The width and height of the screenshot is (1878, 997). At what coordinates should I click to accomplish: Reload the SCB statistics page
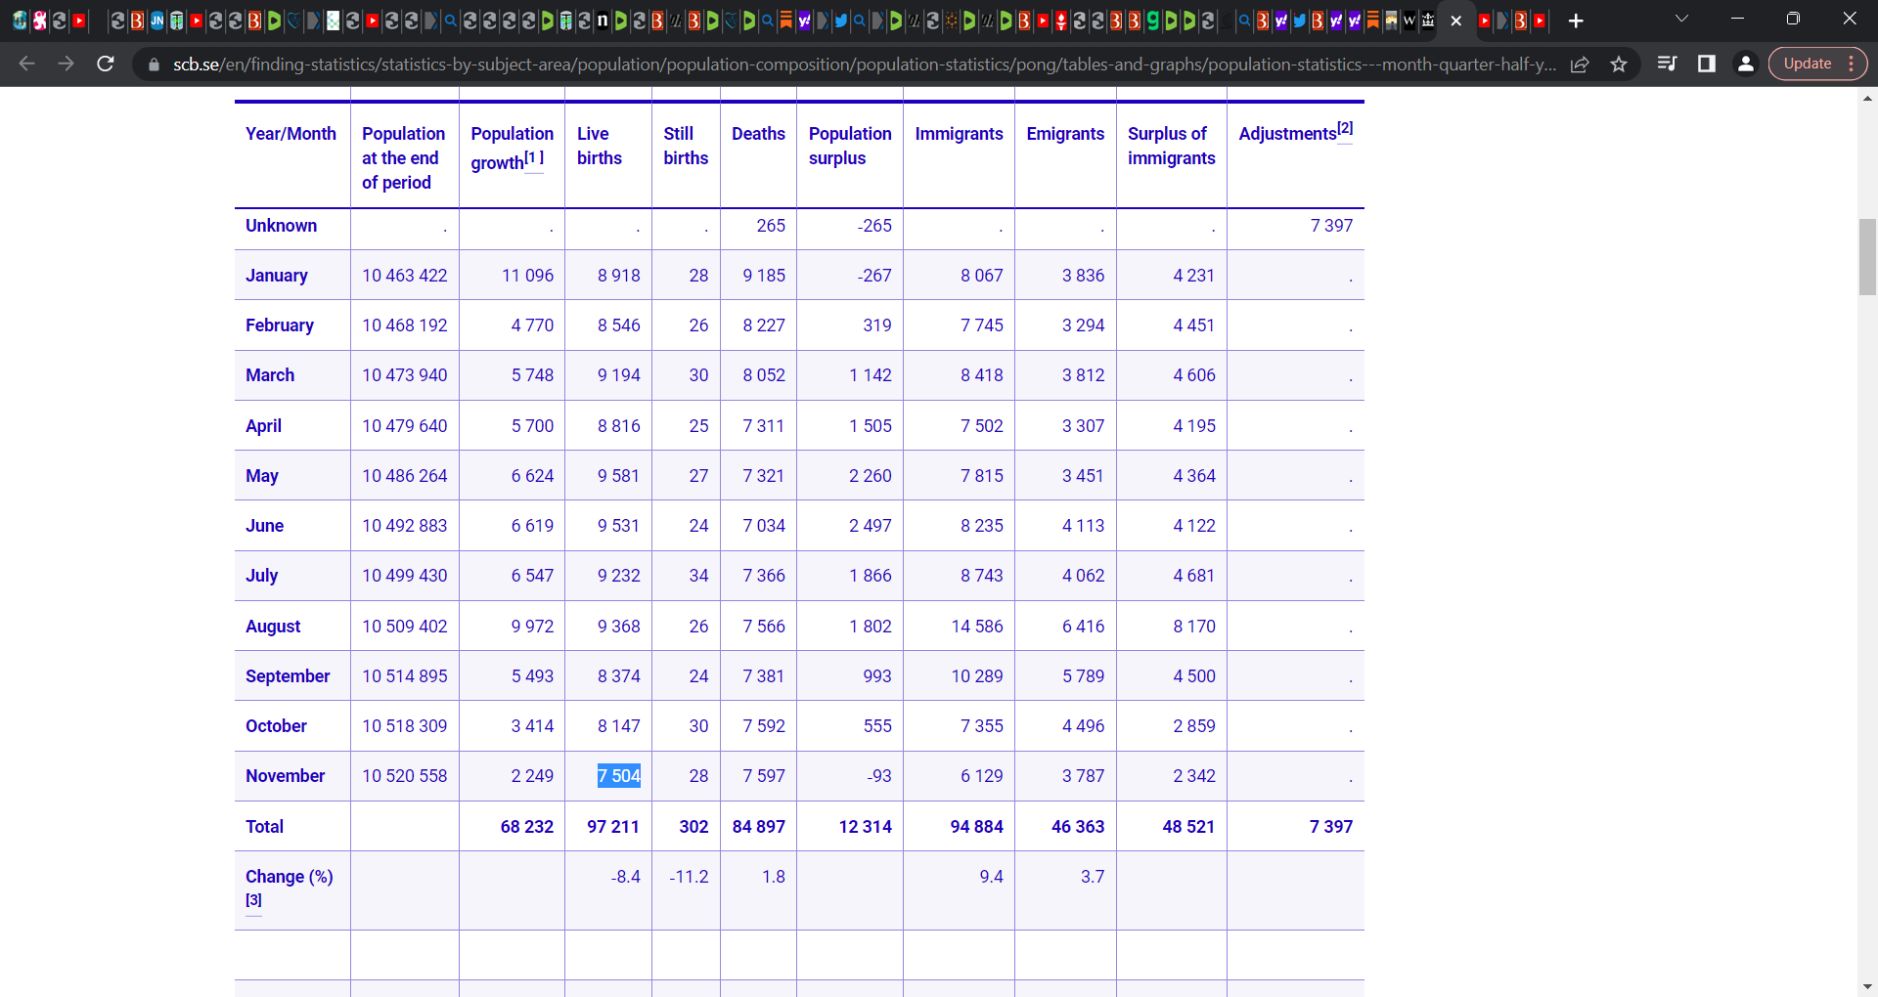[106, 64]
